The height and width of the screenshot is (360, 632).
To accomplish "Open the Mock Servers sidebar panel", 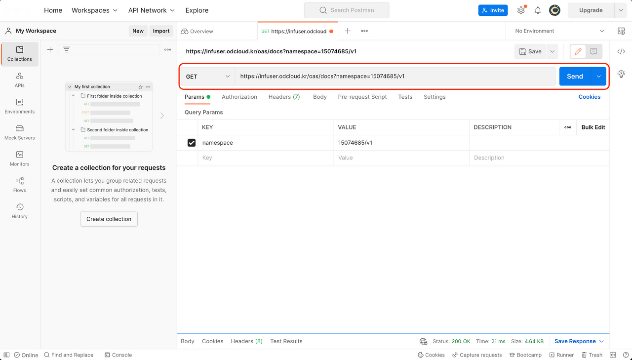I will tap(20, 133).
